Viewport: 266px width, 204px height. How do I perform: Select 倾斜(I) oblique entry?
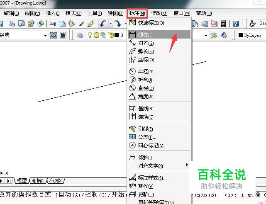(x=159, y=157)
